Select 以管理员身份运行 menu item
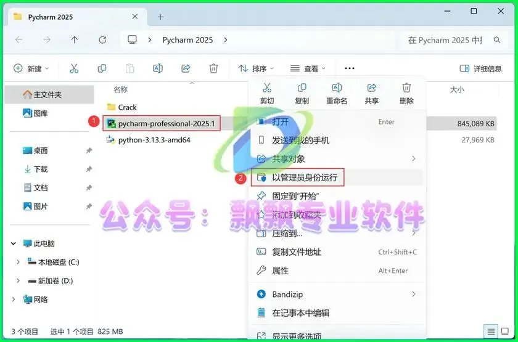 [338, 177]
